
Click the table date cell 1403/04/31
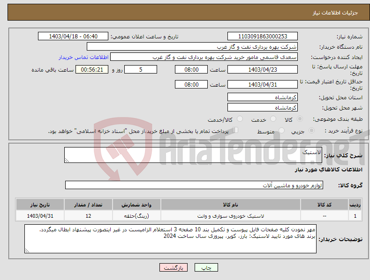(x=40, y=216)
